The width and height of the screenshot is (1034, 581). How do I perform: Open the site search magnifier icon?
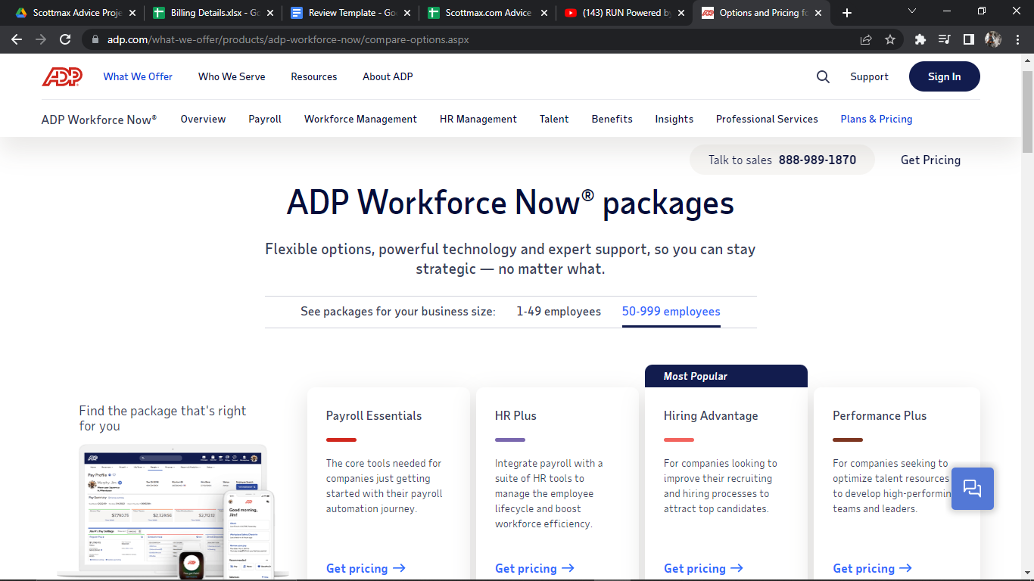823,76
